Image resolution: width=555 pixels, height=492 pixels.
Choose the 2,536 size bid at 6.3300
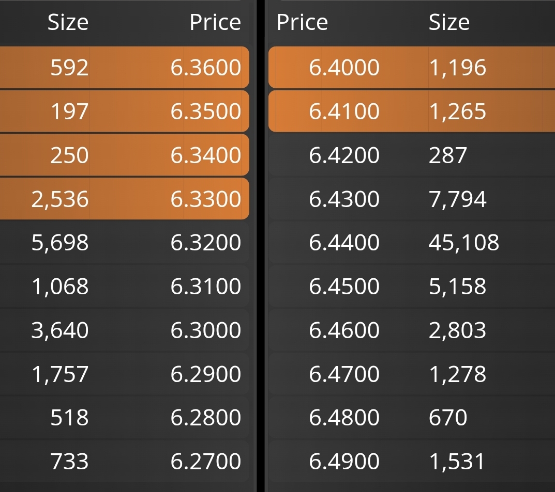tap(125, 198)
